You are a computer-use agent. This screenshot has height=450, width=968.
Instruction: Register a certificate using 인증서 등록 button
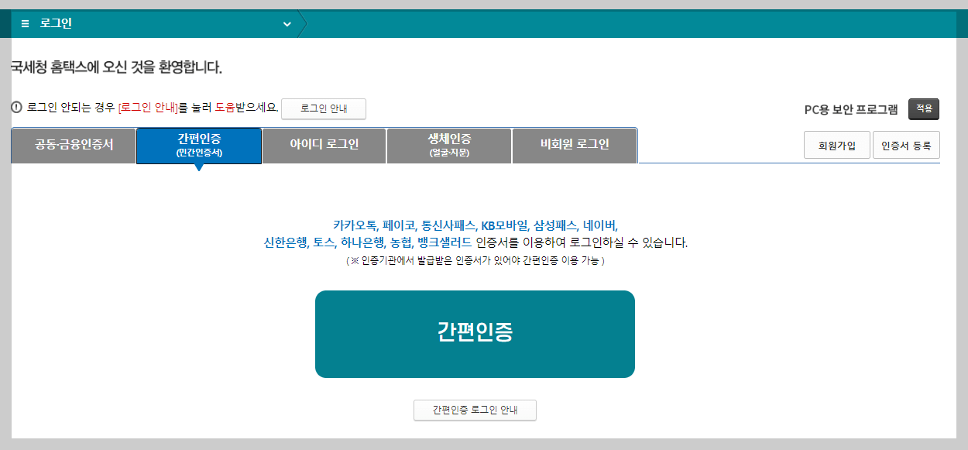[x=906, y=144]
